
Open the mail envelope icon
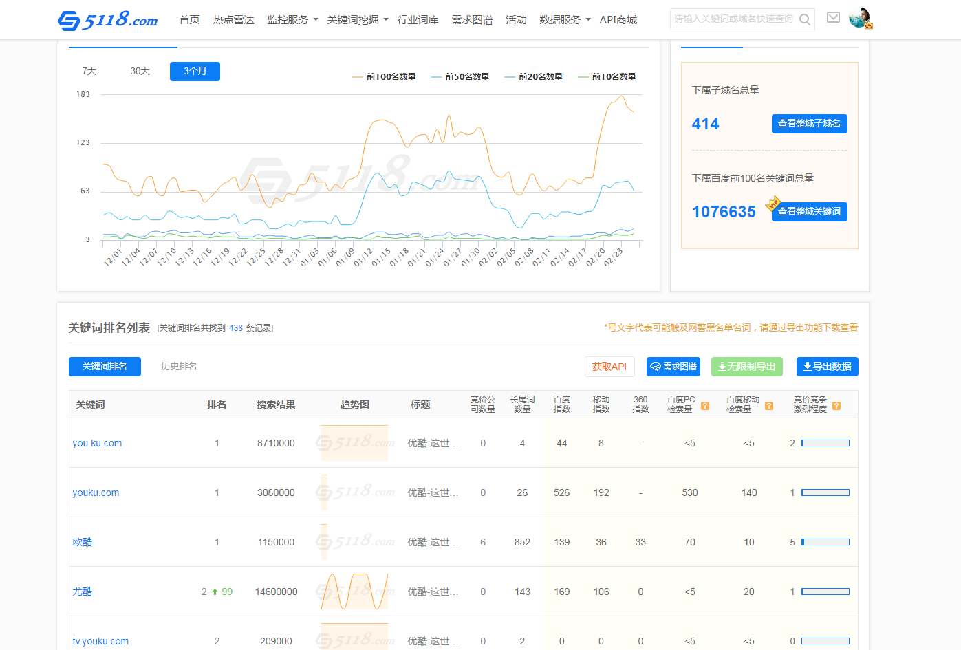(x=833, y=18)
